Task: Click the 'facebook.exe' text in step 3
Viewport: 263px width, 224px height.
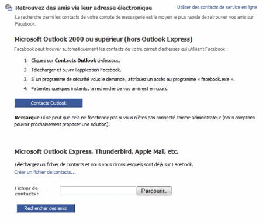Action: point(215,80)
